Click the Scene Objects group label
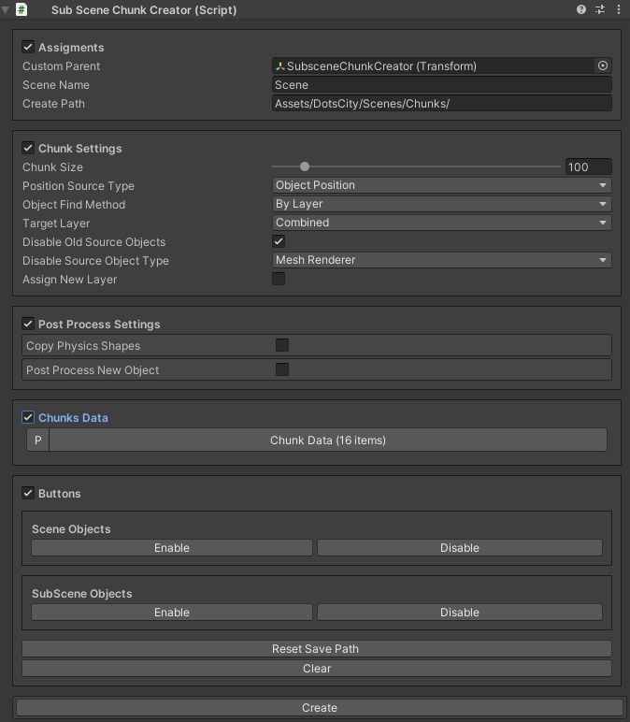This screenshot has width=630, height=722. tap(71, 529)
